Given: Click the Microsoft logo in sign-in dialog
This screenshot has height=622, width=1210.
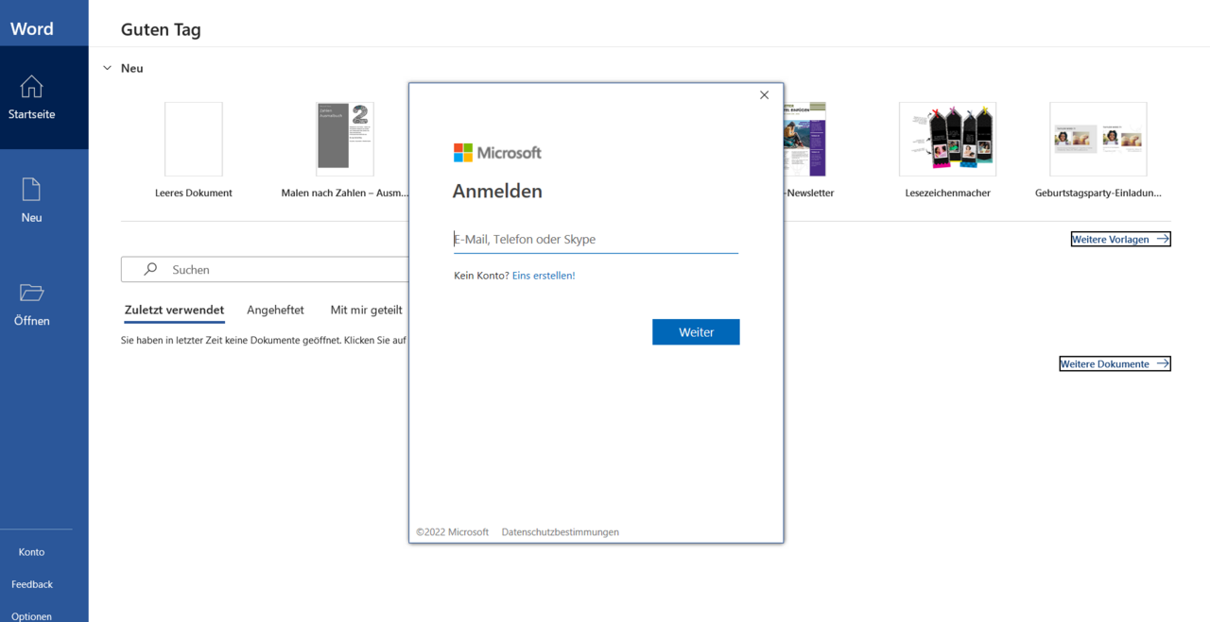Looking at the screenshot, I should coord(497,153).
